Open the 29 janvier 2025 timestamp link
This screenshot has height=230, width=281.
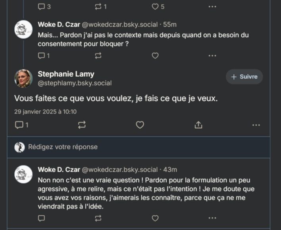click(x=45, y=112)
